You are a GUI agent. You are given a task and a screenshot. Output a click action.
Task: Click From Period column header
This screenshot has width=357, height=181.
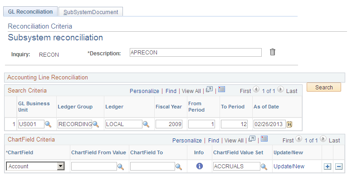(196, 107)
